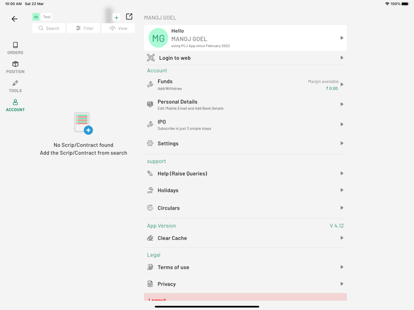The image size is (414, 310).
Task: Tap the green plus add watchlist icon
Action: point(116,17)
